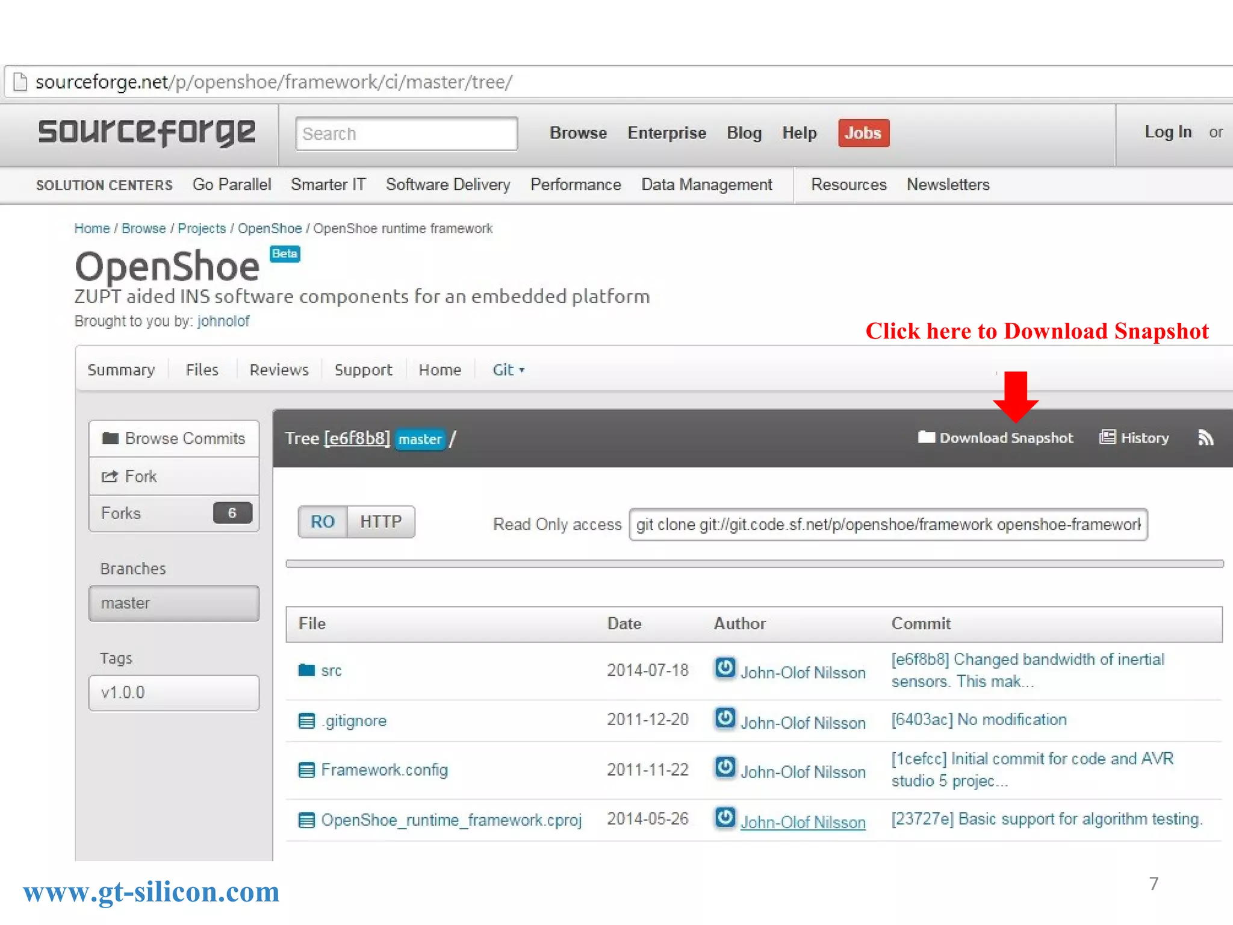Click the RSS feed icon in tree header
The image size is (1233, 925).
click(x=1205, y=438)
